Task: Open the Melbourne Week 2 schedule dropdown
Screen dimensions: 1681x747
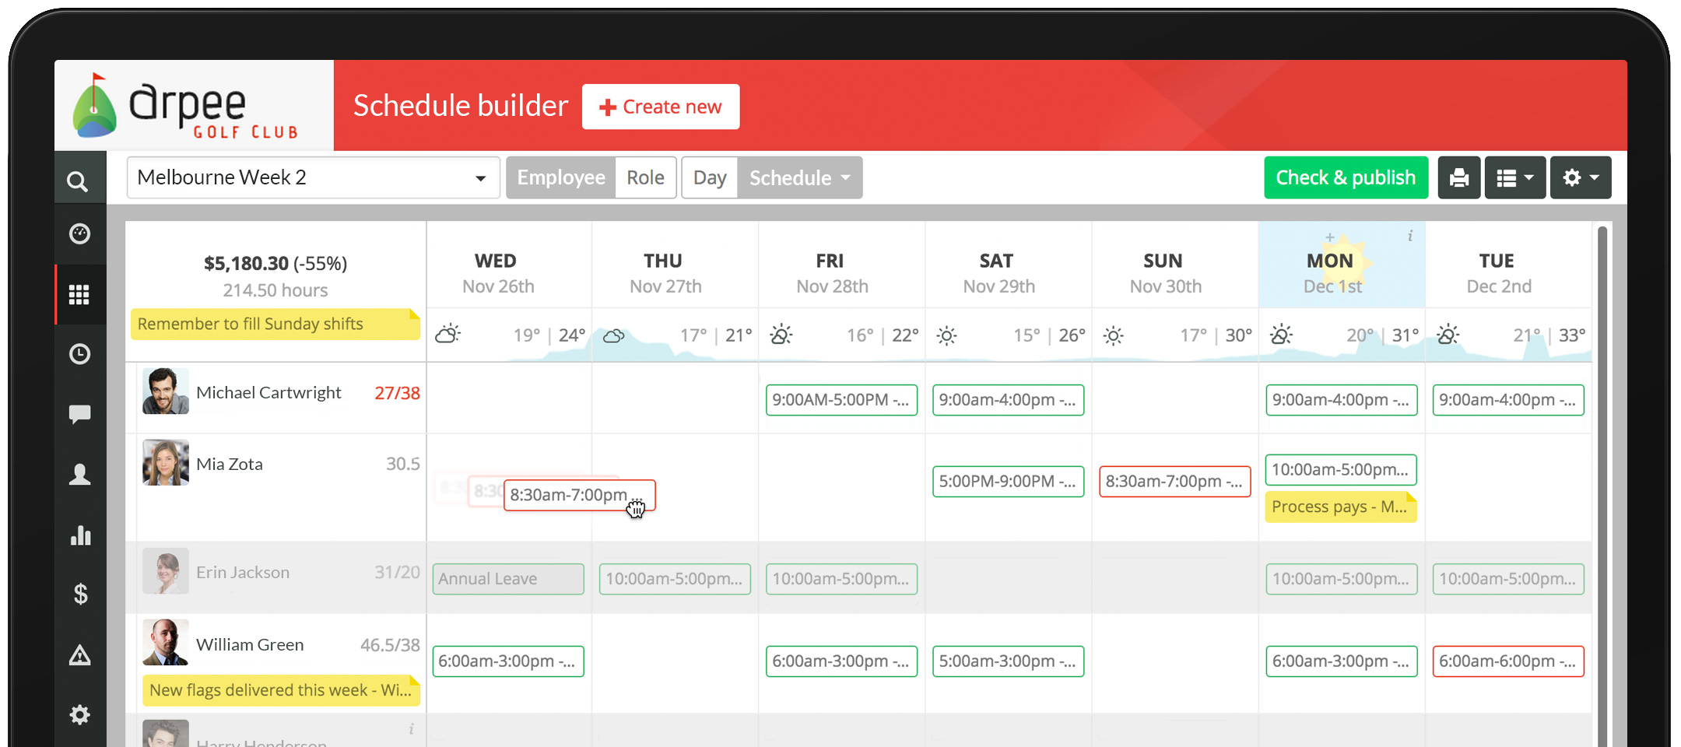Action: 313,177
